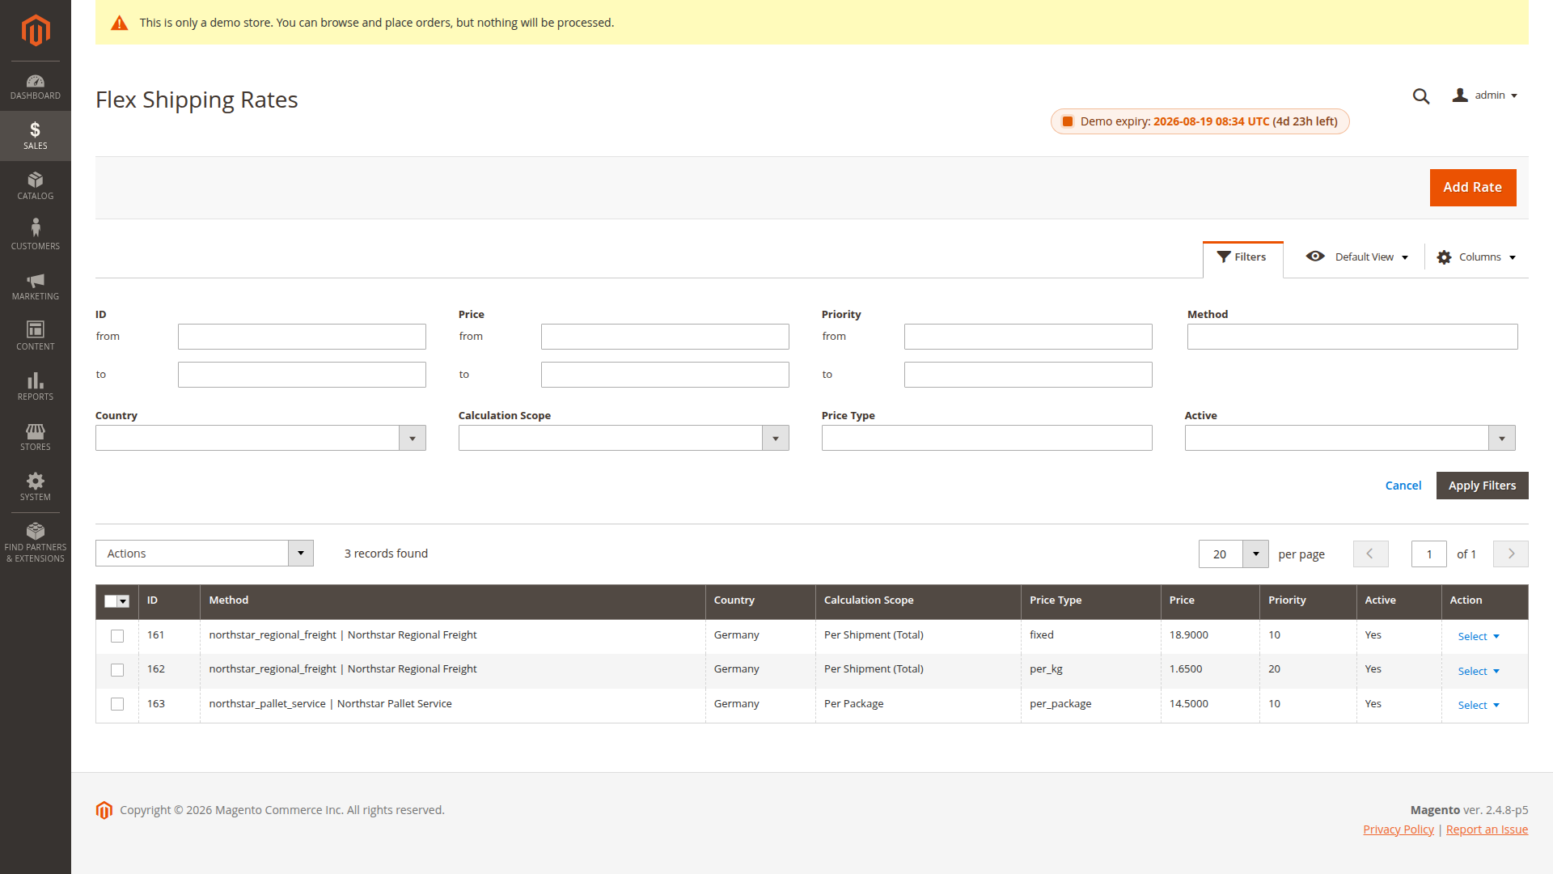Click the gear icon for Columns
The image size is (1553, 874).
click(x=1444, y=257)
